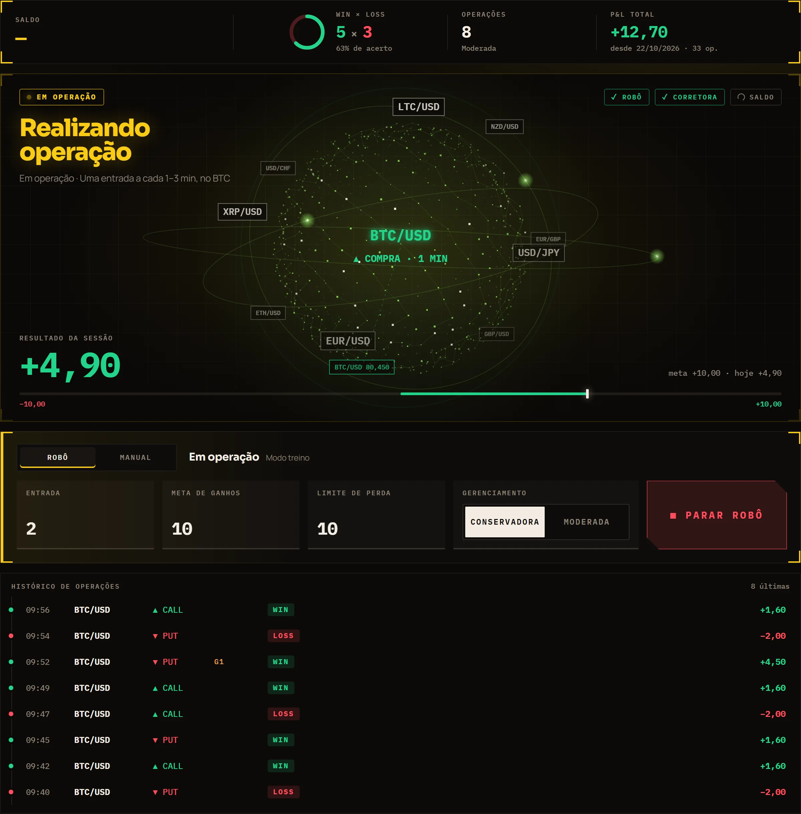
Task: Click the checkmark icon in the ROBÔ status chip
Action: 614,97
